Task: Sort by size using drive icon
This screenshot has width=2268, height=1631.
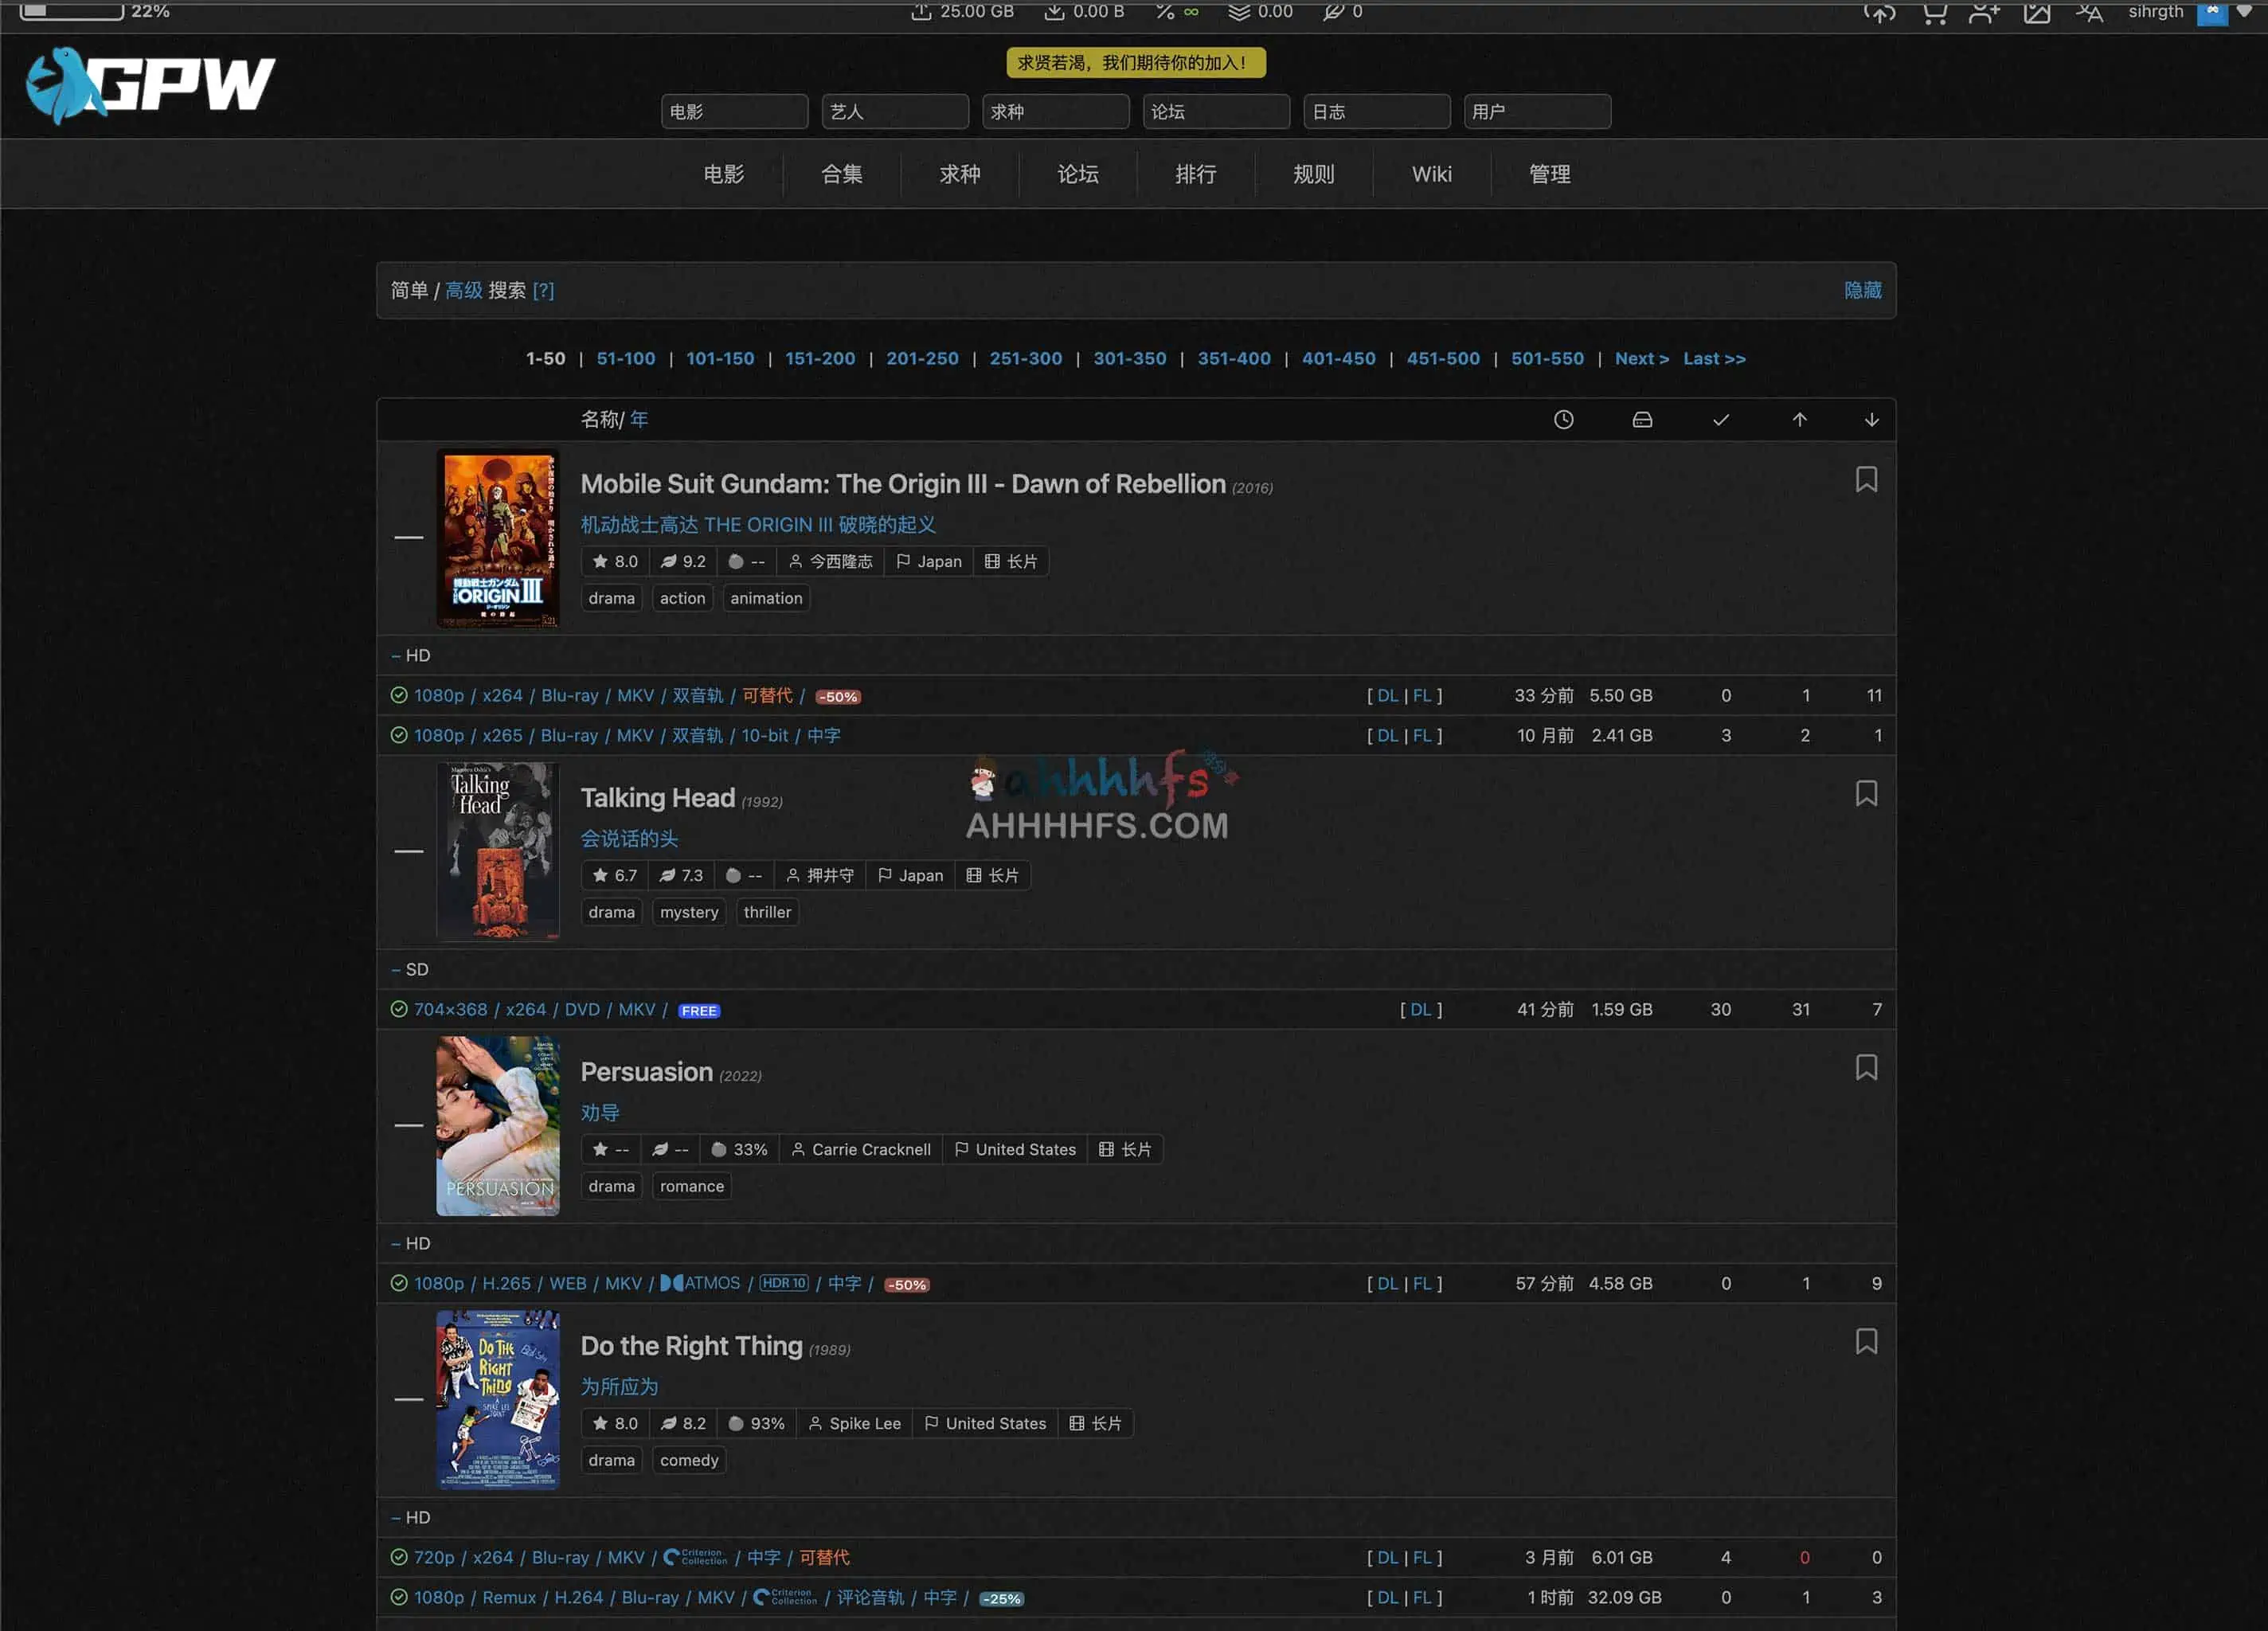Action: (x=1641, y=420)
